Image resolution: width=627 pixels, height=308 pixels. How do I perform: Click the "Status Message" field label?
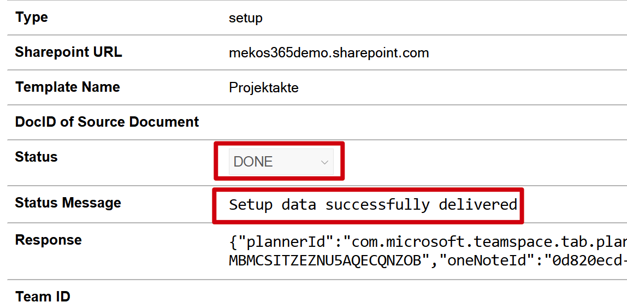[x=68, y=203]
